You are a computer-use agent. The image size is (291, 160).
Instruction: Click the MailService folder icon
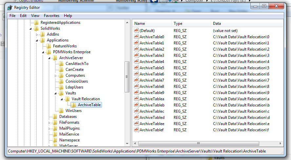point(55,134)
